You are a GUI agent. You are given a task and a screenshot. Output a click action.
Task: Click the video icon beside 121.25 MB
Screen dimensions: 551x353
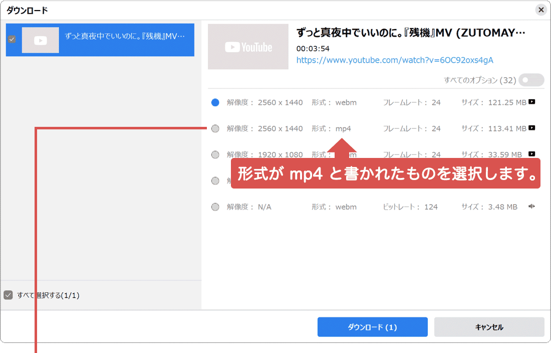[531, 102]
